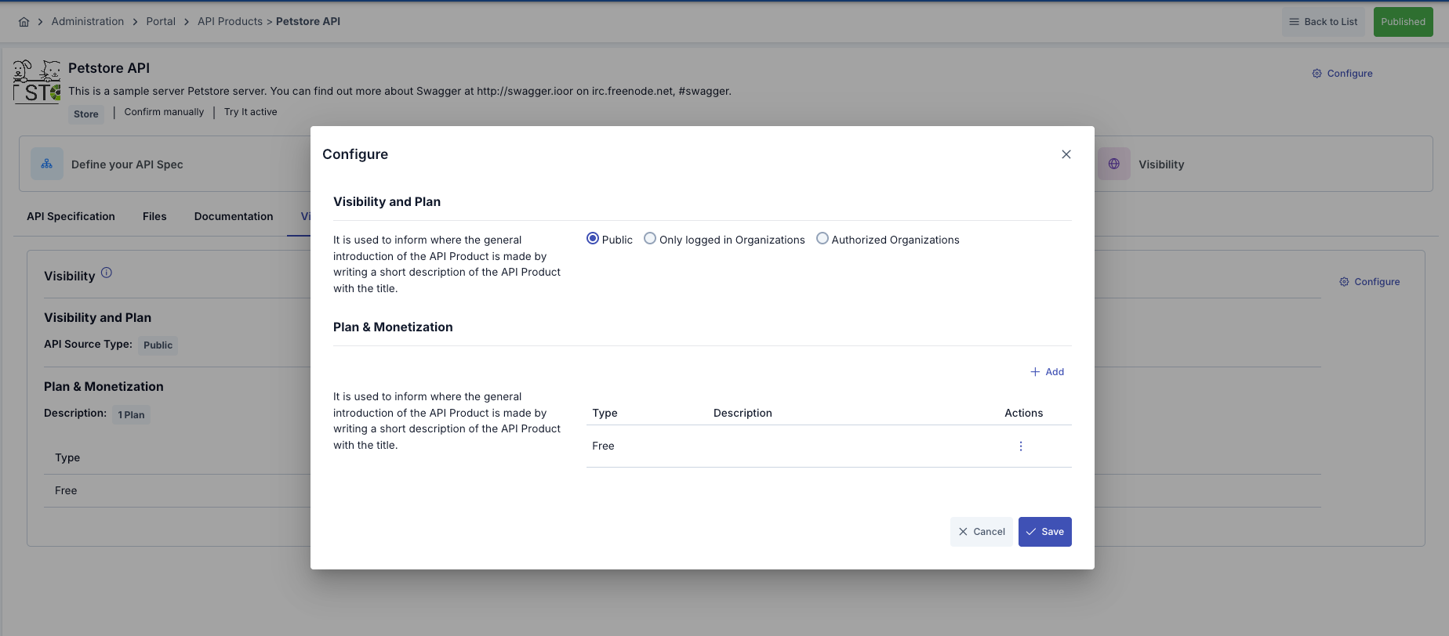Select the Public visibility radio button

(593, 239)
